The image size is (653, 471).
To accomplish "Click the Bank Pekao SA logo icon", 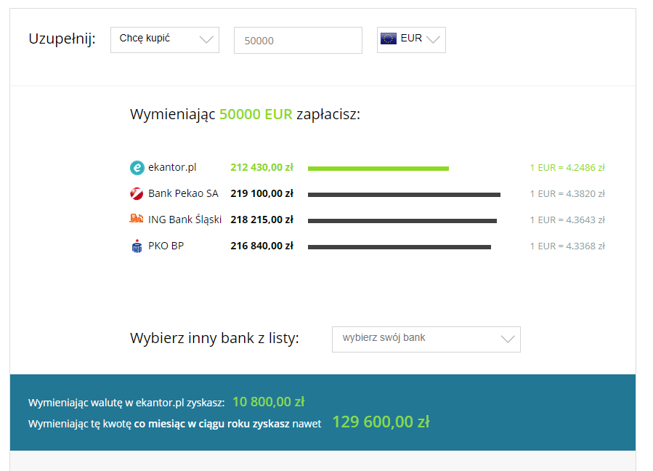I will (x=137, y=194).
